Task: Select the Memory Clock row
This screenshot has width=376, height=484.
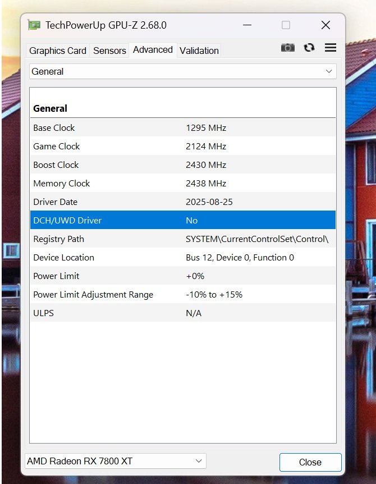Action: (182, 183)
